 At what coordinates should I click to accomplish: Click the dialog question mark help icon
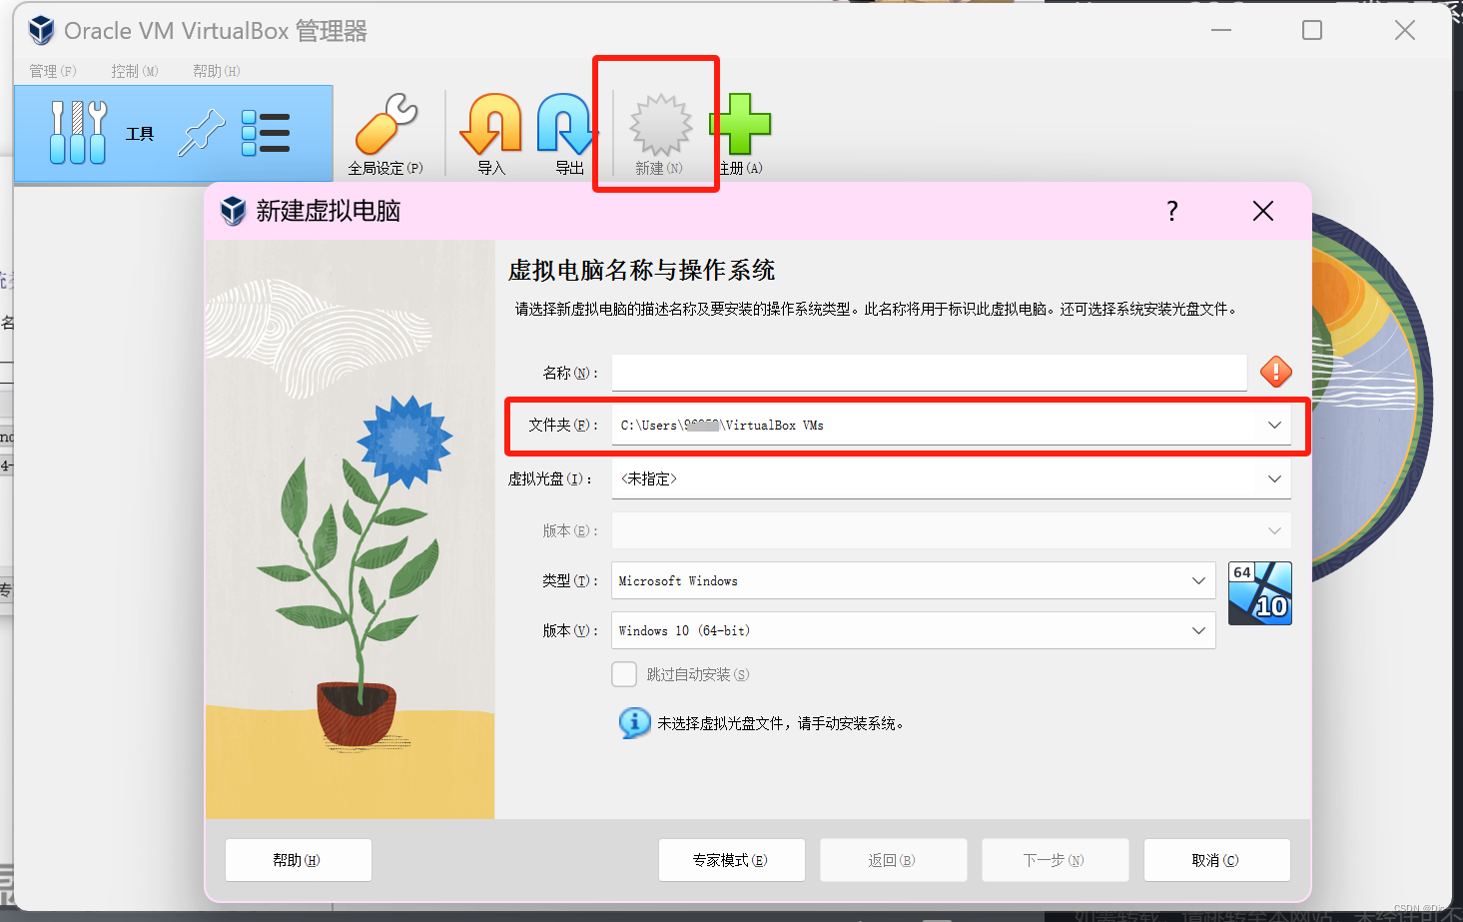coord(1172,211)
